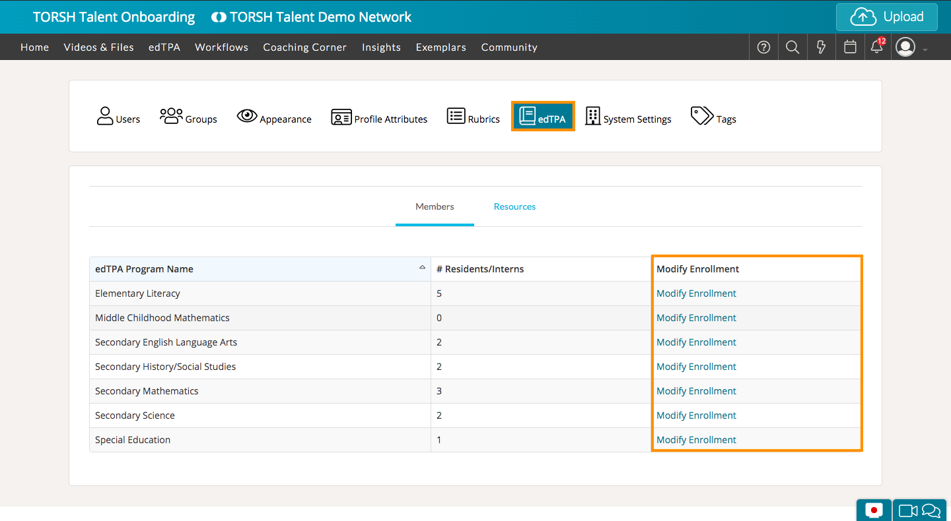Select the Secondary Mathematics program name
The height and width of the screenshot is (521, 951).
click(x=147, y=391)
